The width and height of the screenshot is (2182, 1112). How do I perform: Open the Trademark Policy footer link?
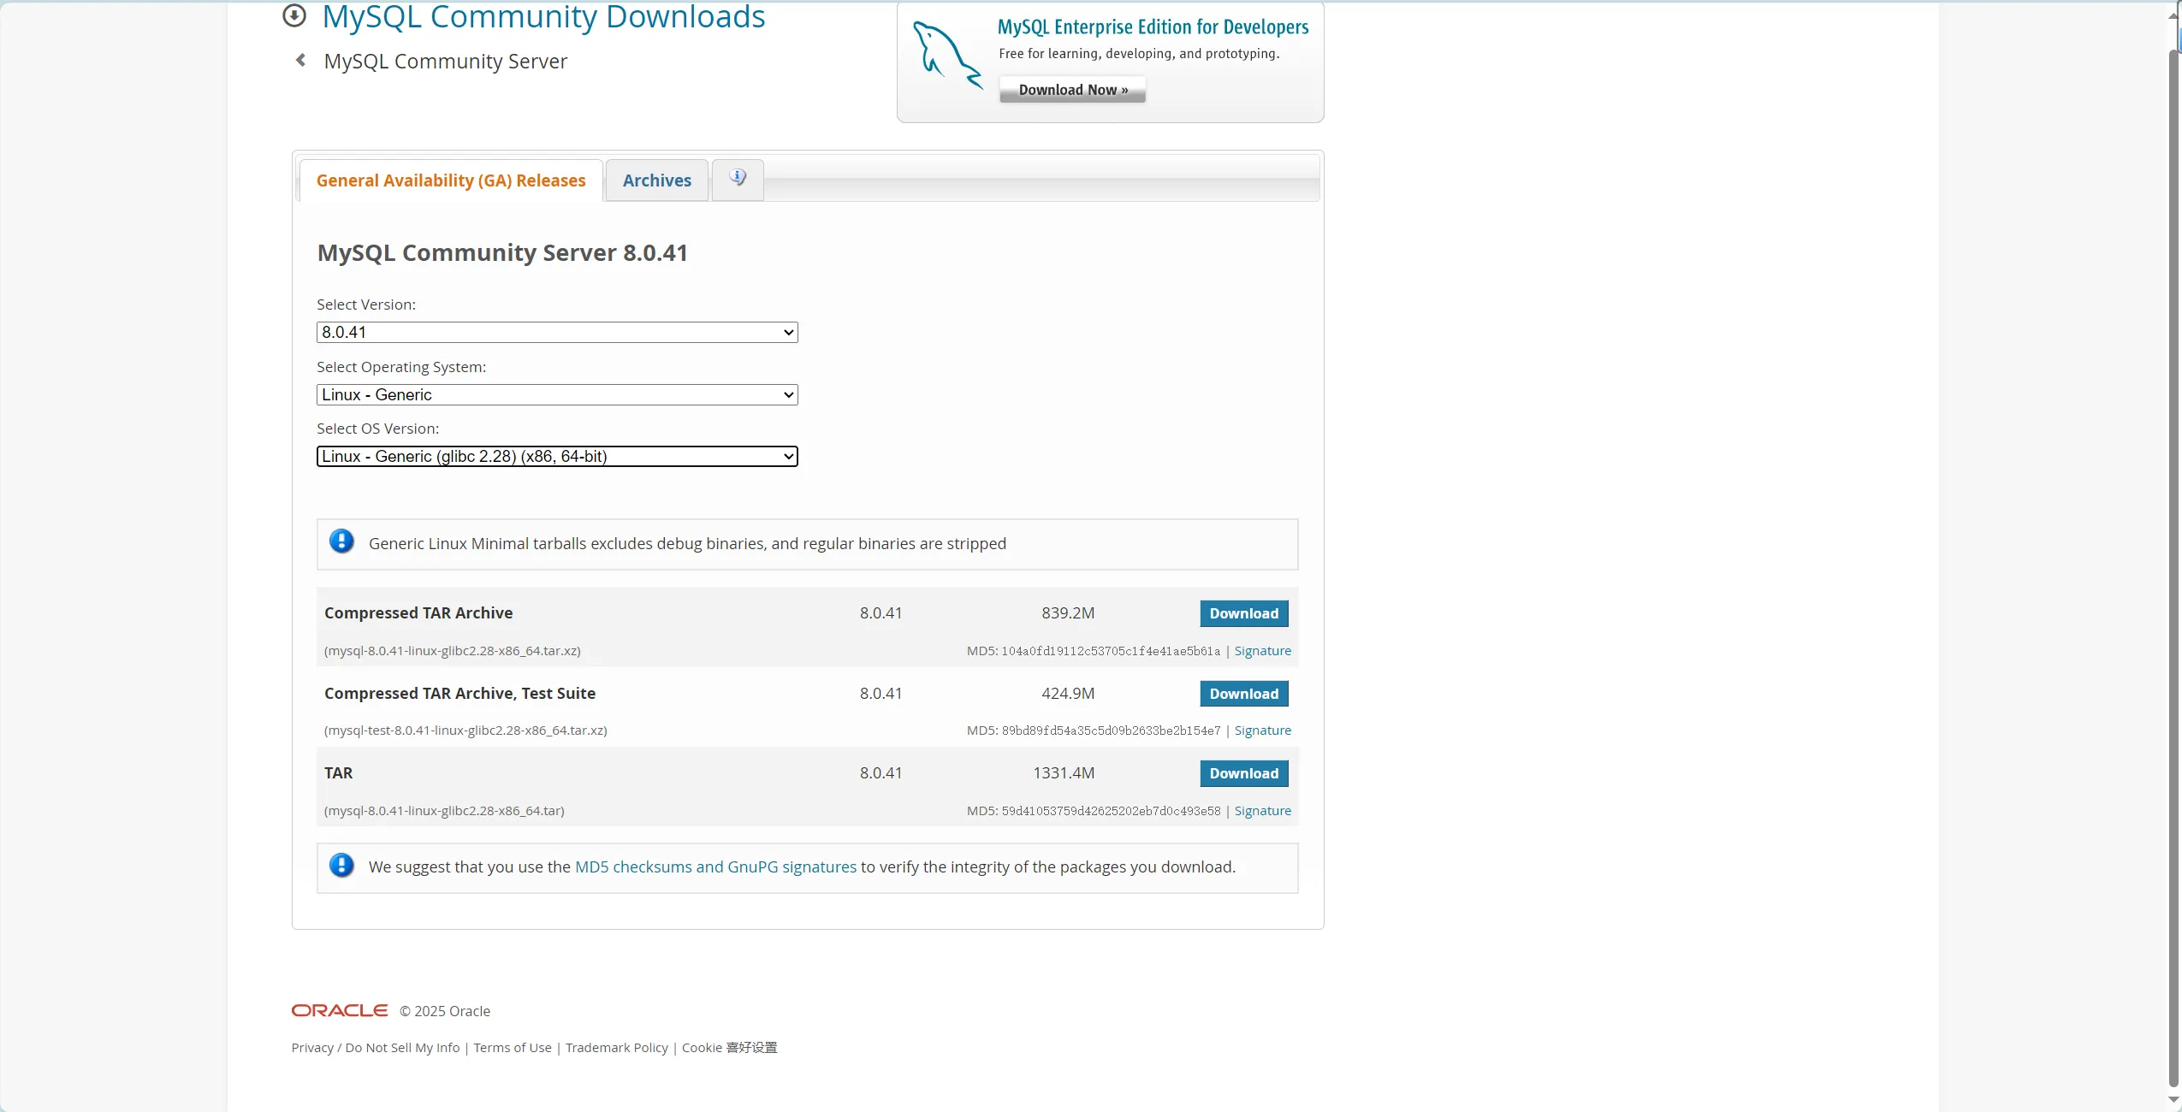pyautogui.click(x=617, y=1048)
